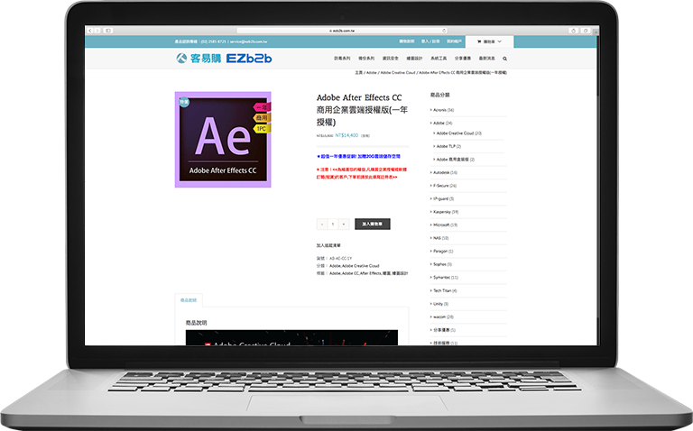Screen dimensions: 693x431
Task: Decrease quantity with minus button
Action: coord(322,224)
